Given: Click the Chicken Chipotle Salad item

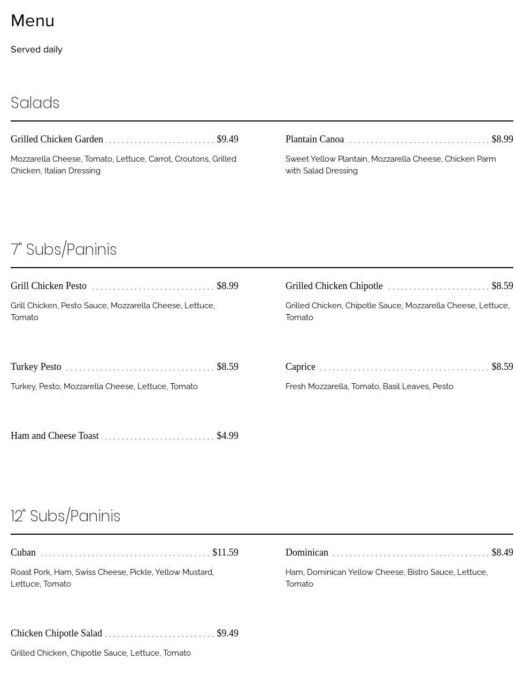Looking at the screenshot, I should pos(56,633).
